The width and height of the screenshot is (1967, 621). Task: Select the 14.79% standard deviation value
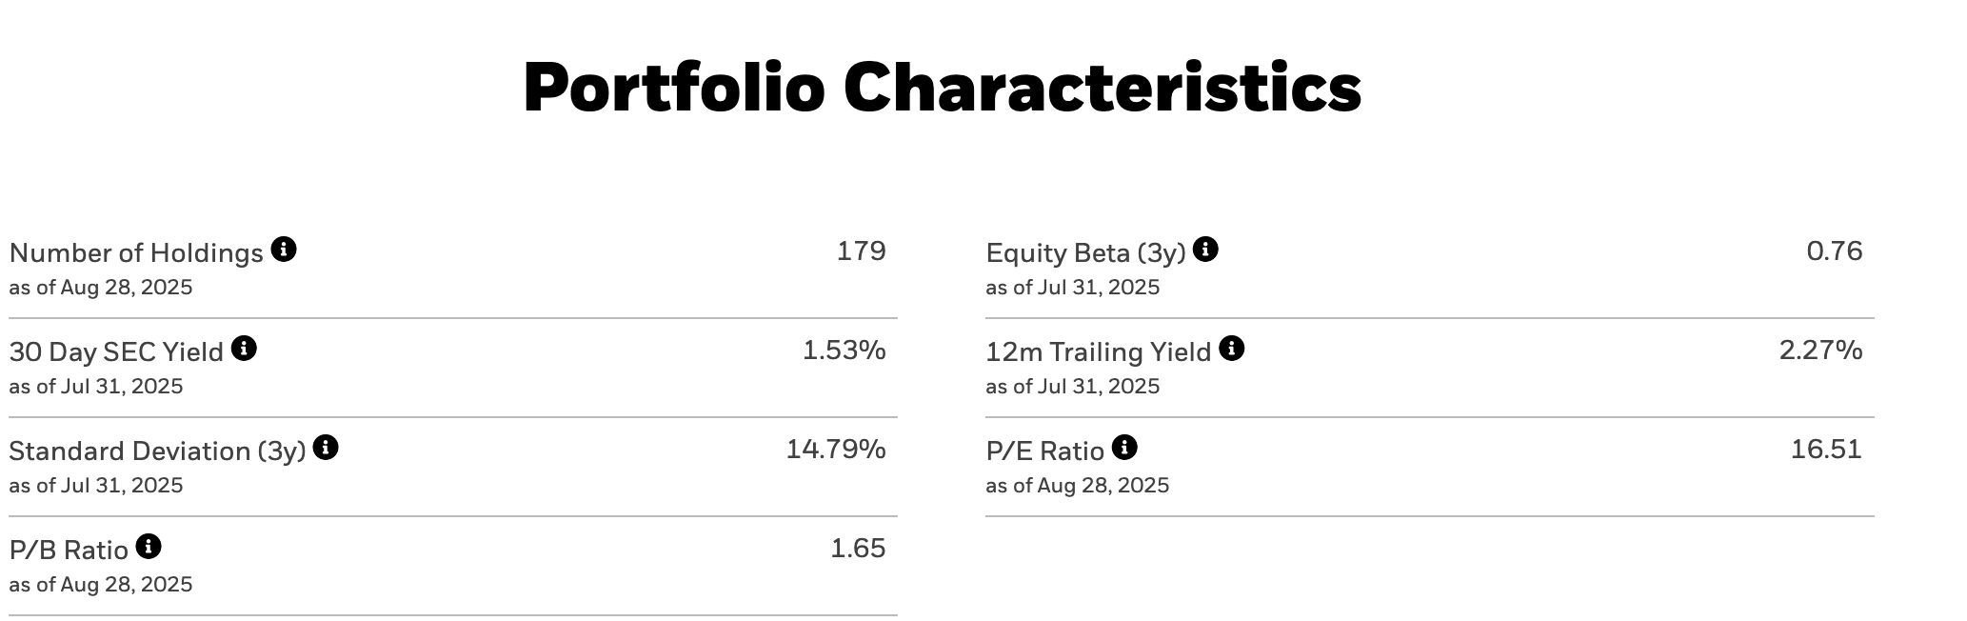[x=835, y=450]
